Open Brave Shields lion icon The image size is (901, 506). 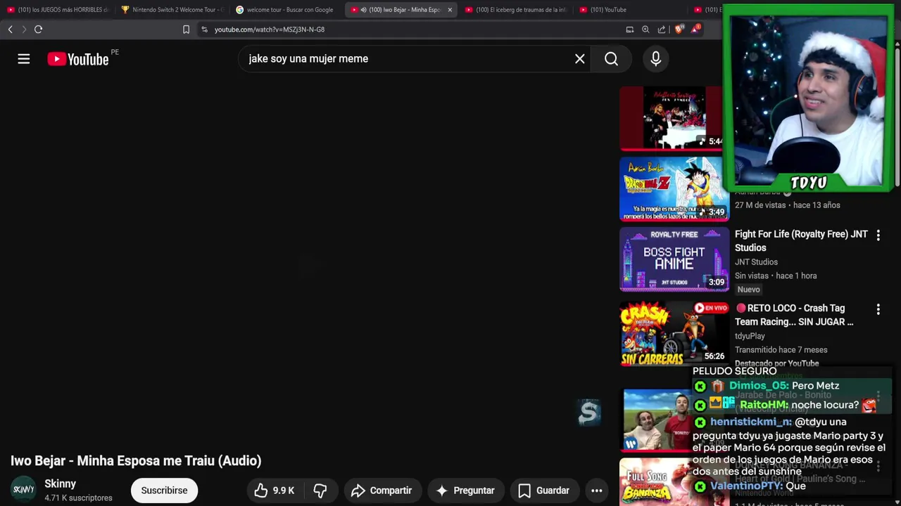(x=678, y=30)
